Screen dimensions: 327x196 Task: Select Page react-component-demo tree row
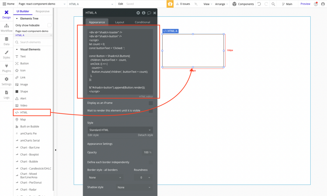(32, 31)
